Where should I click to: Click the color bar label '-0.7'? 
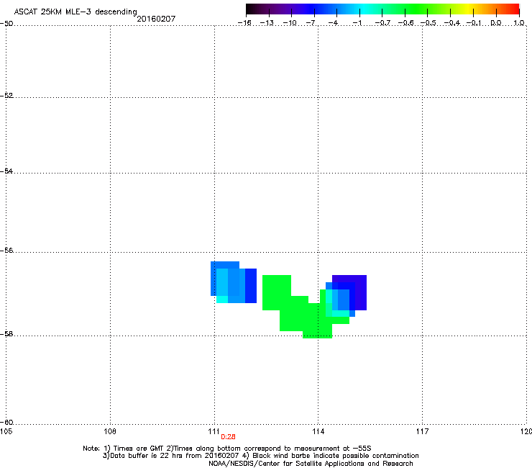pyautogui.click(x=382, y=23)
